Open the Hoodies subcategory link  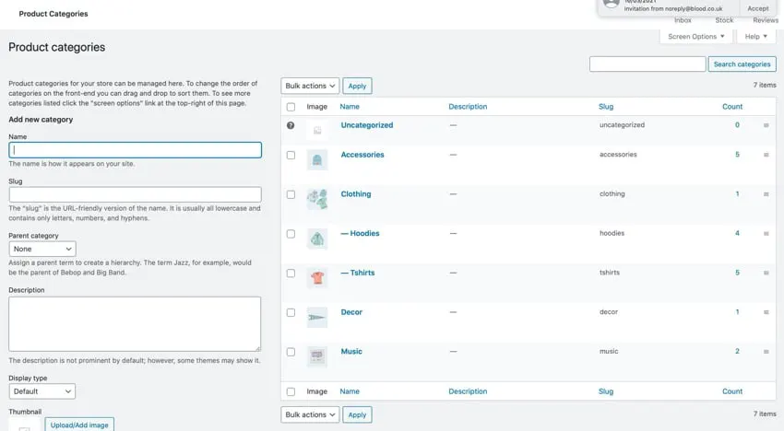click(x=360, y=233)
